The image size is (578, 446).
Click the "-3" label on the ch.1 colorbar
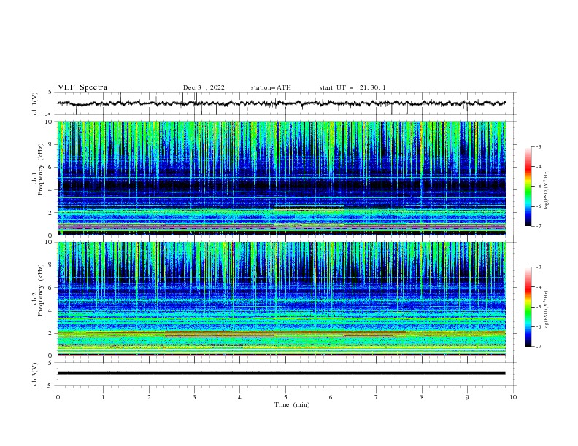point(538,146)
